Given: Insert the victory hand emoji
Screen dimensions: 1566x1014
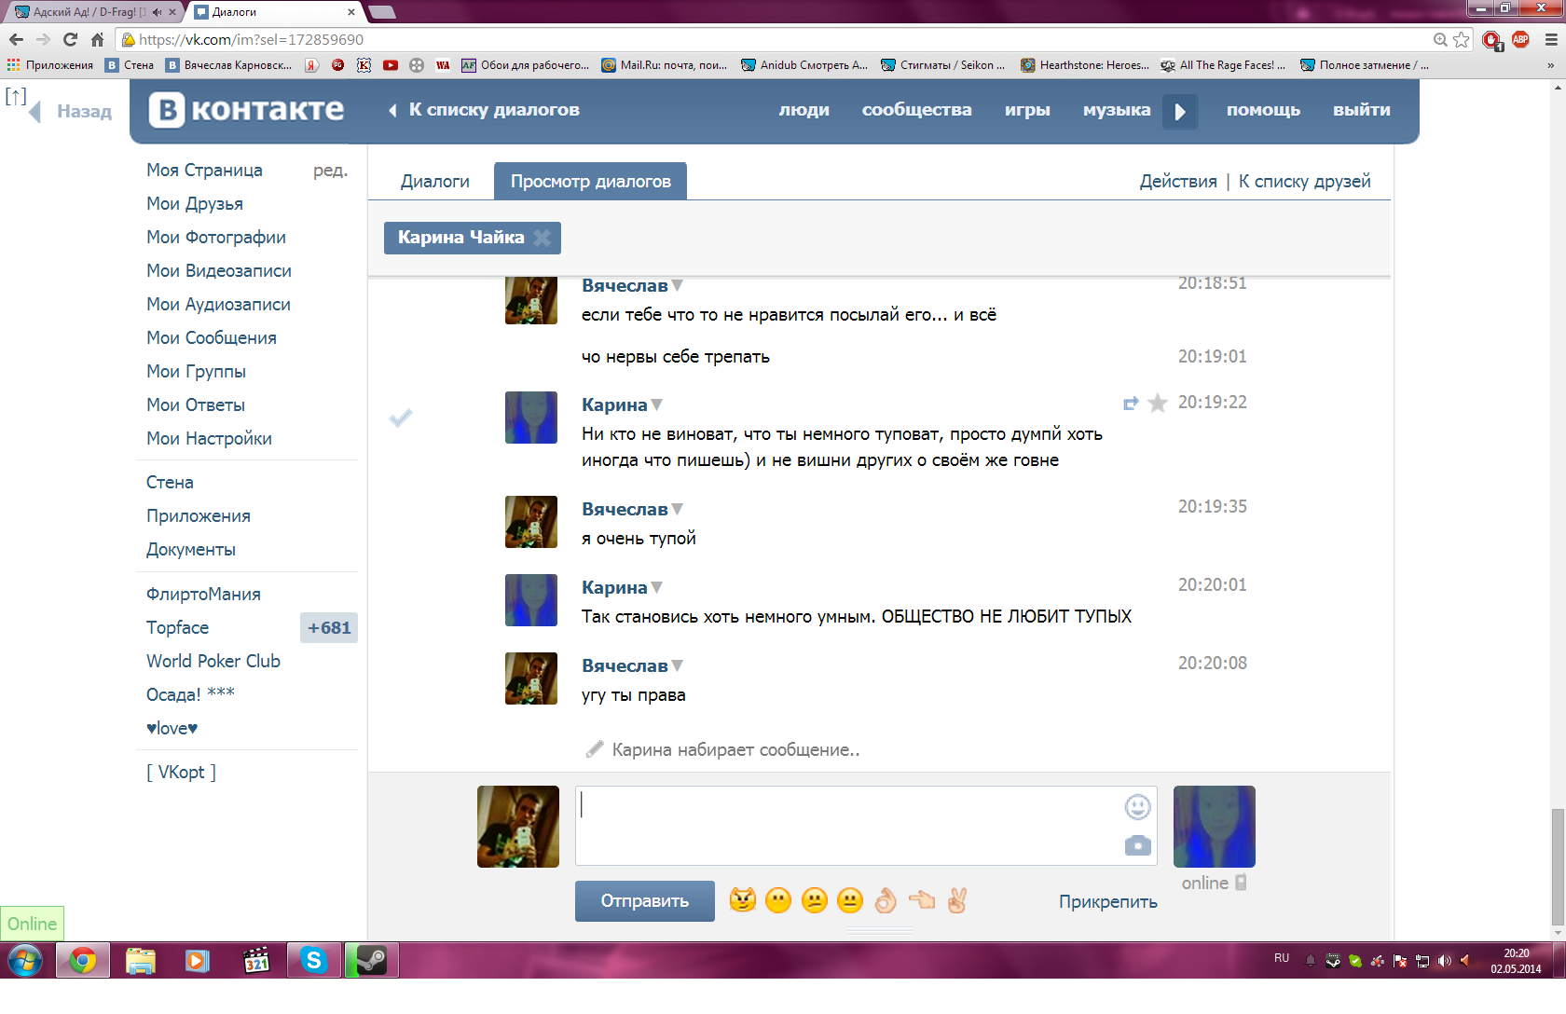Looking at the screenshot, I should click(x=957, y=899).
